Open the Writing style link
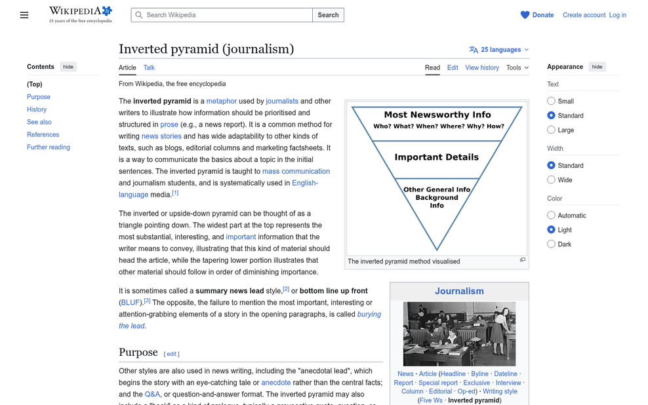This screenshot has height=405, width=648. point(500,391)
